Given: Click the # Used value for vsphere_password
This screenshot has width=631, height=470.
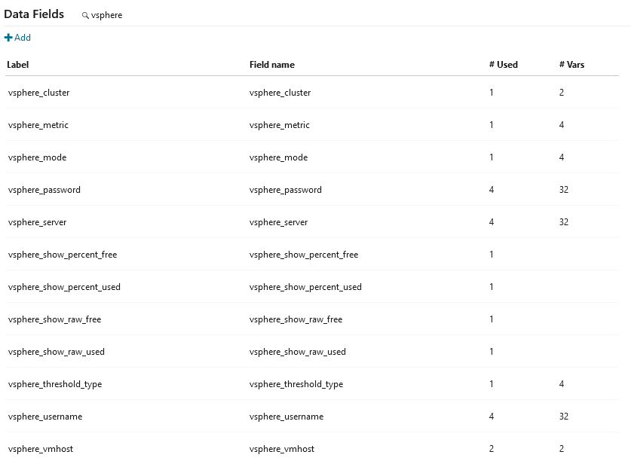Looking at the screenshot, I should tap(492, 190).
